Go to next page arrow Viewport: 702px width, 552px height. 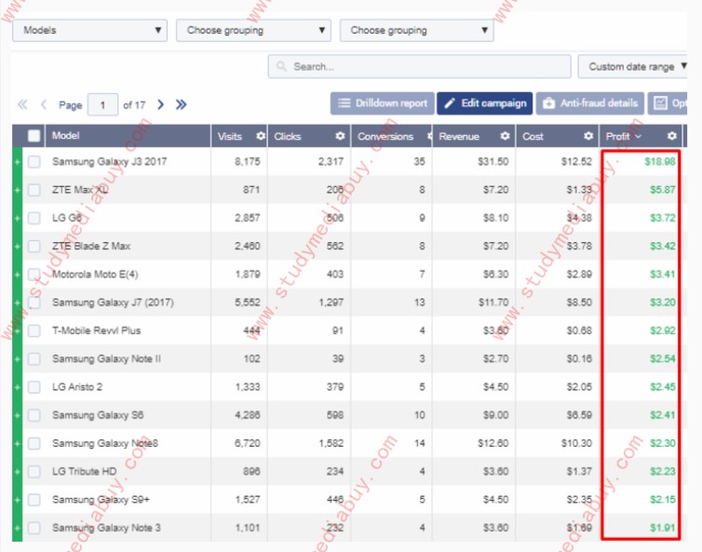161,105
